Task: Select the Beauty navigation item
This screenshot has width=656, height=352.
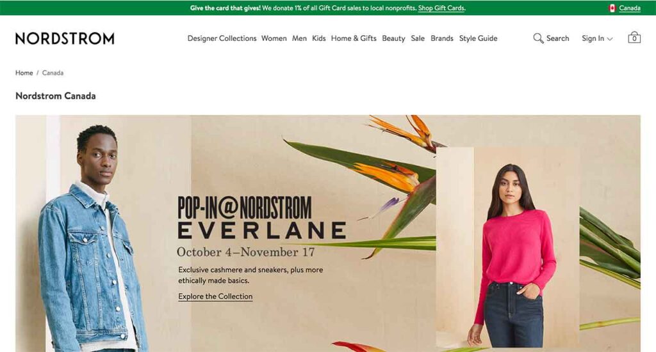Action: pyautogui.click(x=393, y=38)
